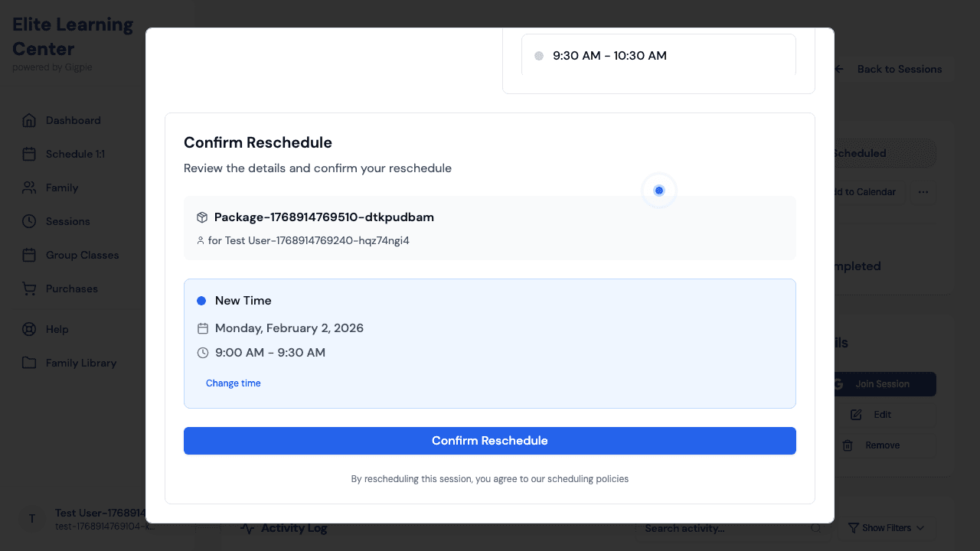This screenshot has width=980, height=551.
Task: Open Family Library folder icon
Action: pyautogui.click(x=28, y=363)
